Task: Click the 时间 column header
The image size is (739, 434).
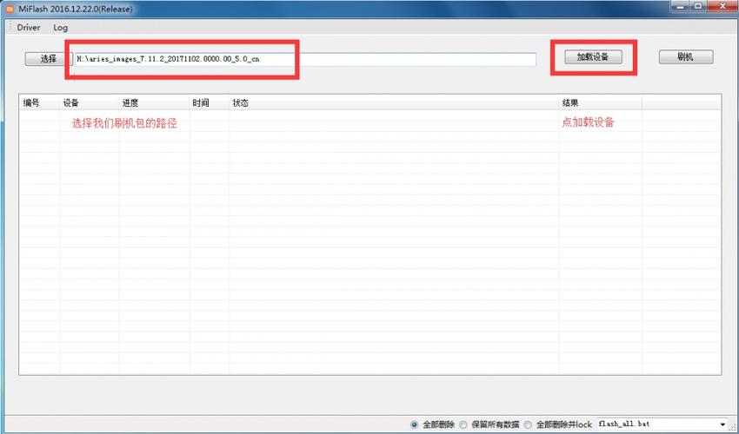Action: 210,102
